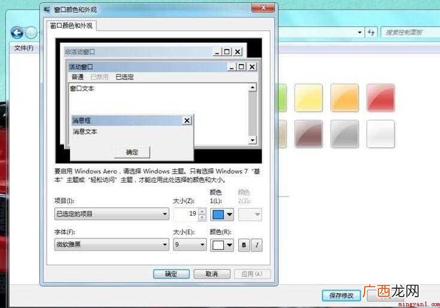The height and width of the screenshot is (308, 440).
Task: Click 消息文本 in the preview message box
Action: coord(85,131)
